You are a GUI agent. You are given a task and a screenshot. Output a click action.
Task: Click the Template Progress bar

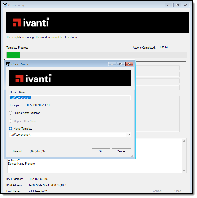(x=97, y=55)
